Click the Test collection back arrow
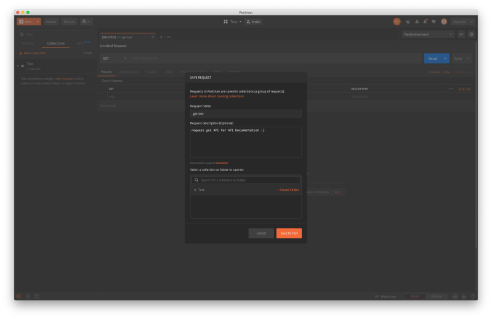The height and width of the screenshot is (319, 492). (195, 190)
